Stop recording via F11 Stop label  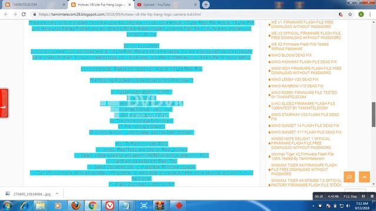pyautogui.click(x=350, y=196)
